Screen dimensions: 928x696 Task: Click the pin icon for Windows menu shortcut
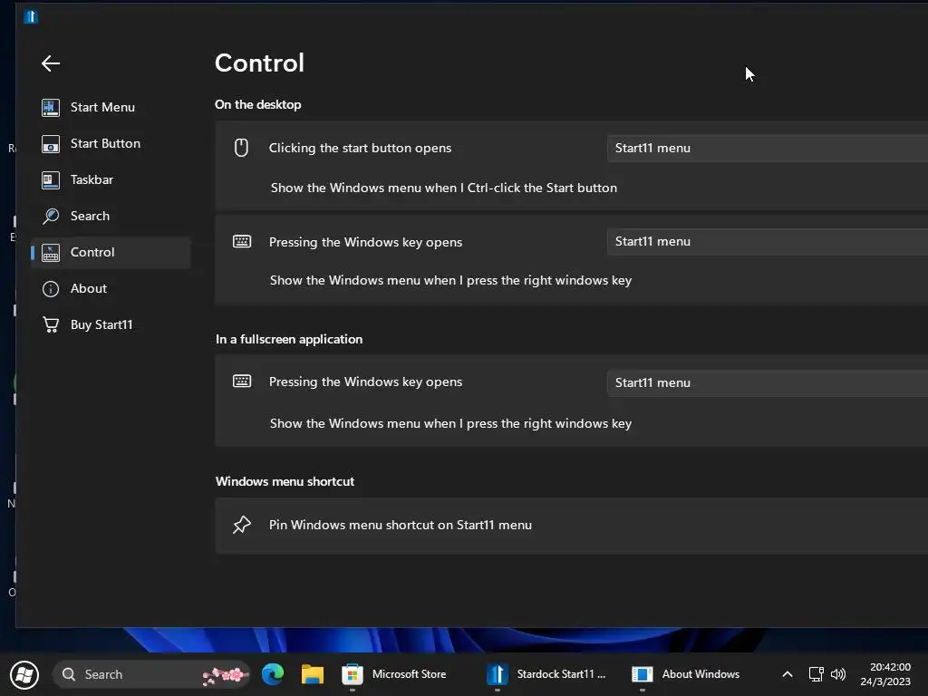coord(241,525)
